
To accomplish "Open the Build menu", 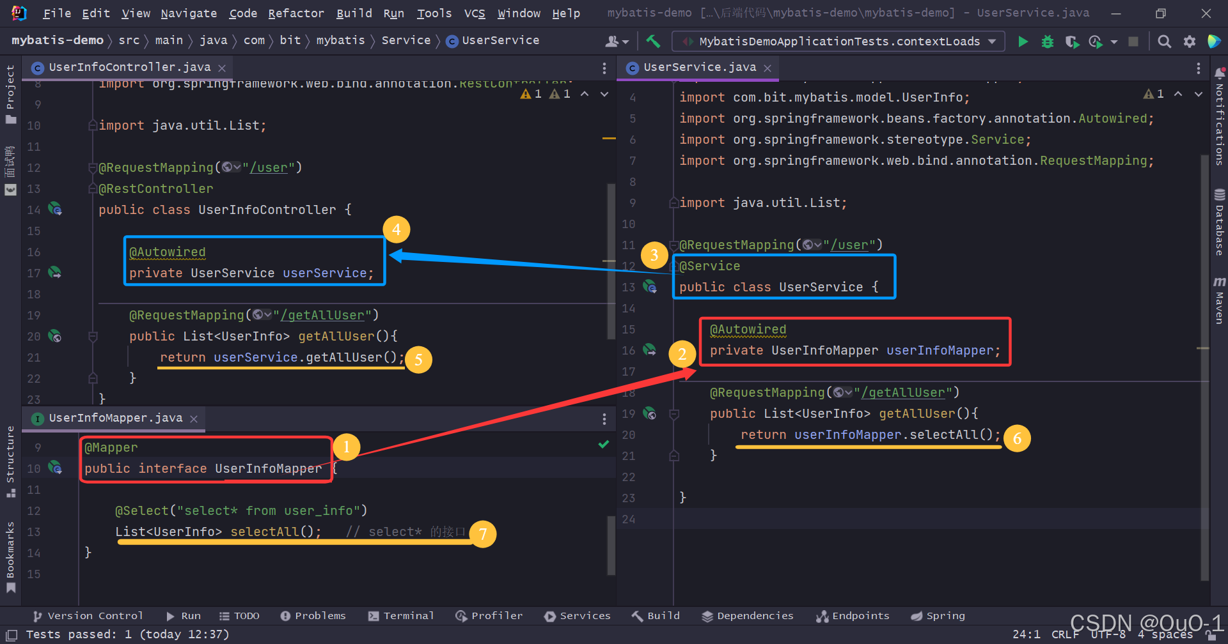I will [x=354, y=13].
